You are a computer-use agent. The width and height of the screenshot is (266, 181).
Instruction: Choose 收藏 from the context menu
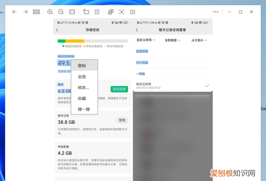click(x=84, y=98)
